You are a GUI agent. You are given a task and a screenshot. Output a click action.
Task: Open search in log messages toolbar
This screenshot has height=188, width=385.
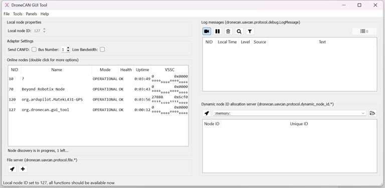[239, 31]
